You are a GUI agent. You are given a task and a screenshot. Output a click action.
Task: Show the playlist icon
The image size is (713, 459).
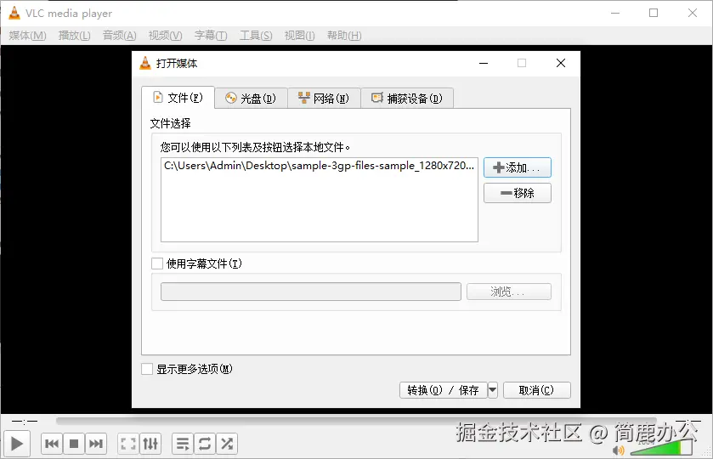coord(183,444)
